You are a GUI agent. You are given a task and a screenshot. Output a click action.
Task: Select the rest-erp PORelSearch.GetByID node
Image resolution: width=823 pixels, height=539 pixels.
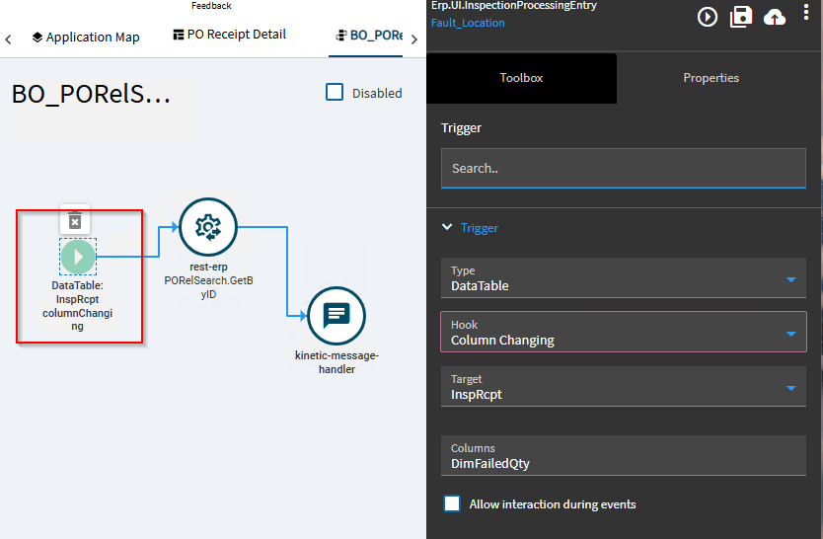tap(208, 227)
